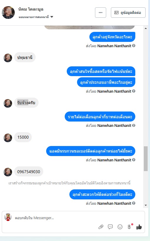Click the paperclip attachment icon
The height and width of the screenshot is (241, 150).
(x=101, y=227)
